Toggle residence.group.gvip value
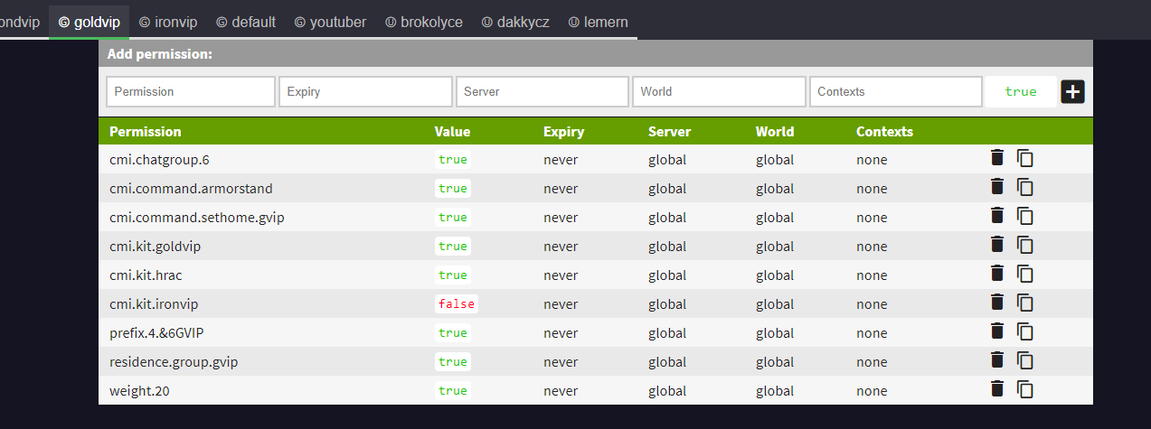This screenshot has width=1151, height=429. click(453, 362)
